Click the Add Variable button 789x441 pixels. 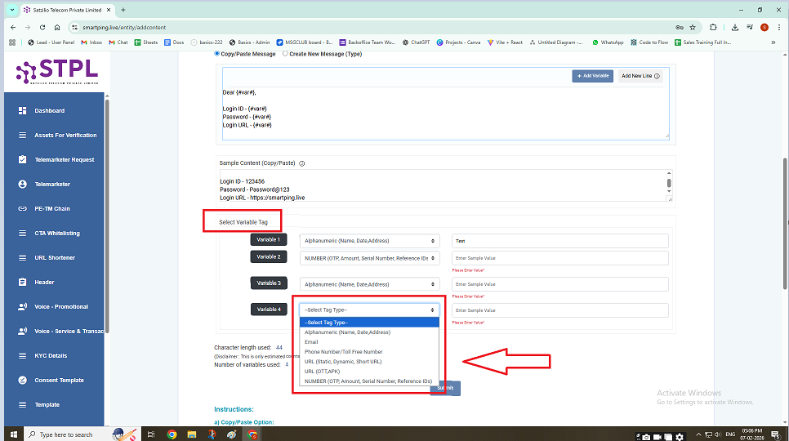coord(592,76)
